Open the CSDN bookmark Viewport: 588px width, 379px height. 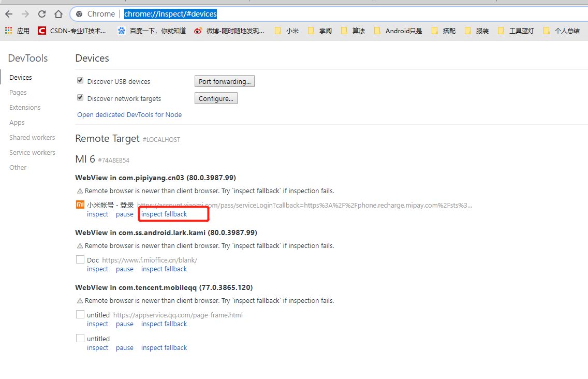(72, 31)
